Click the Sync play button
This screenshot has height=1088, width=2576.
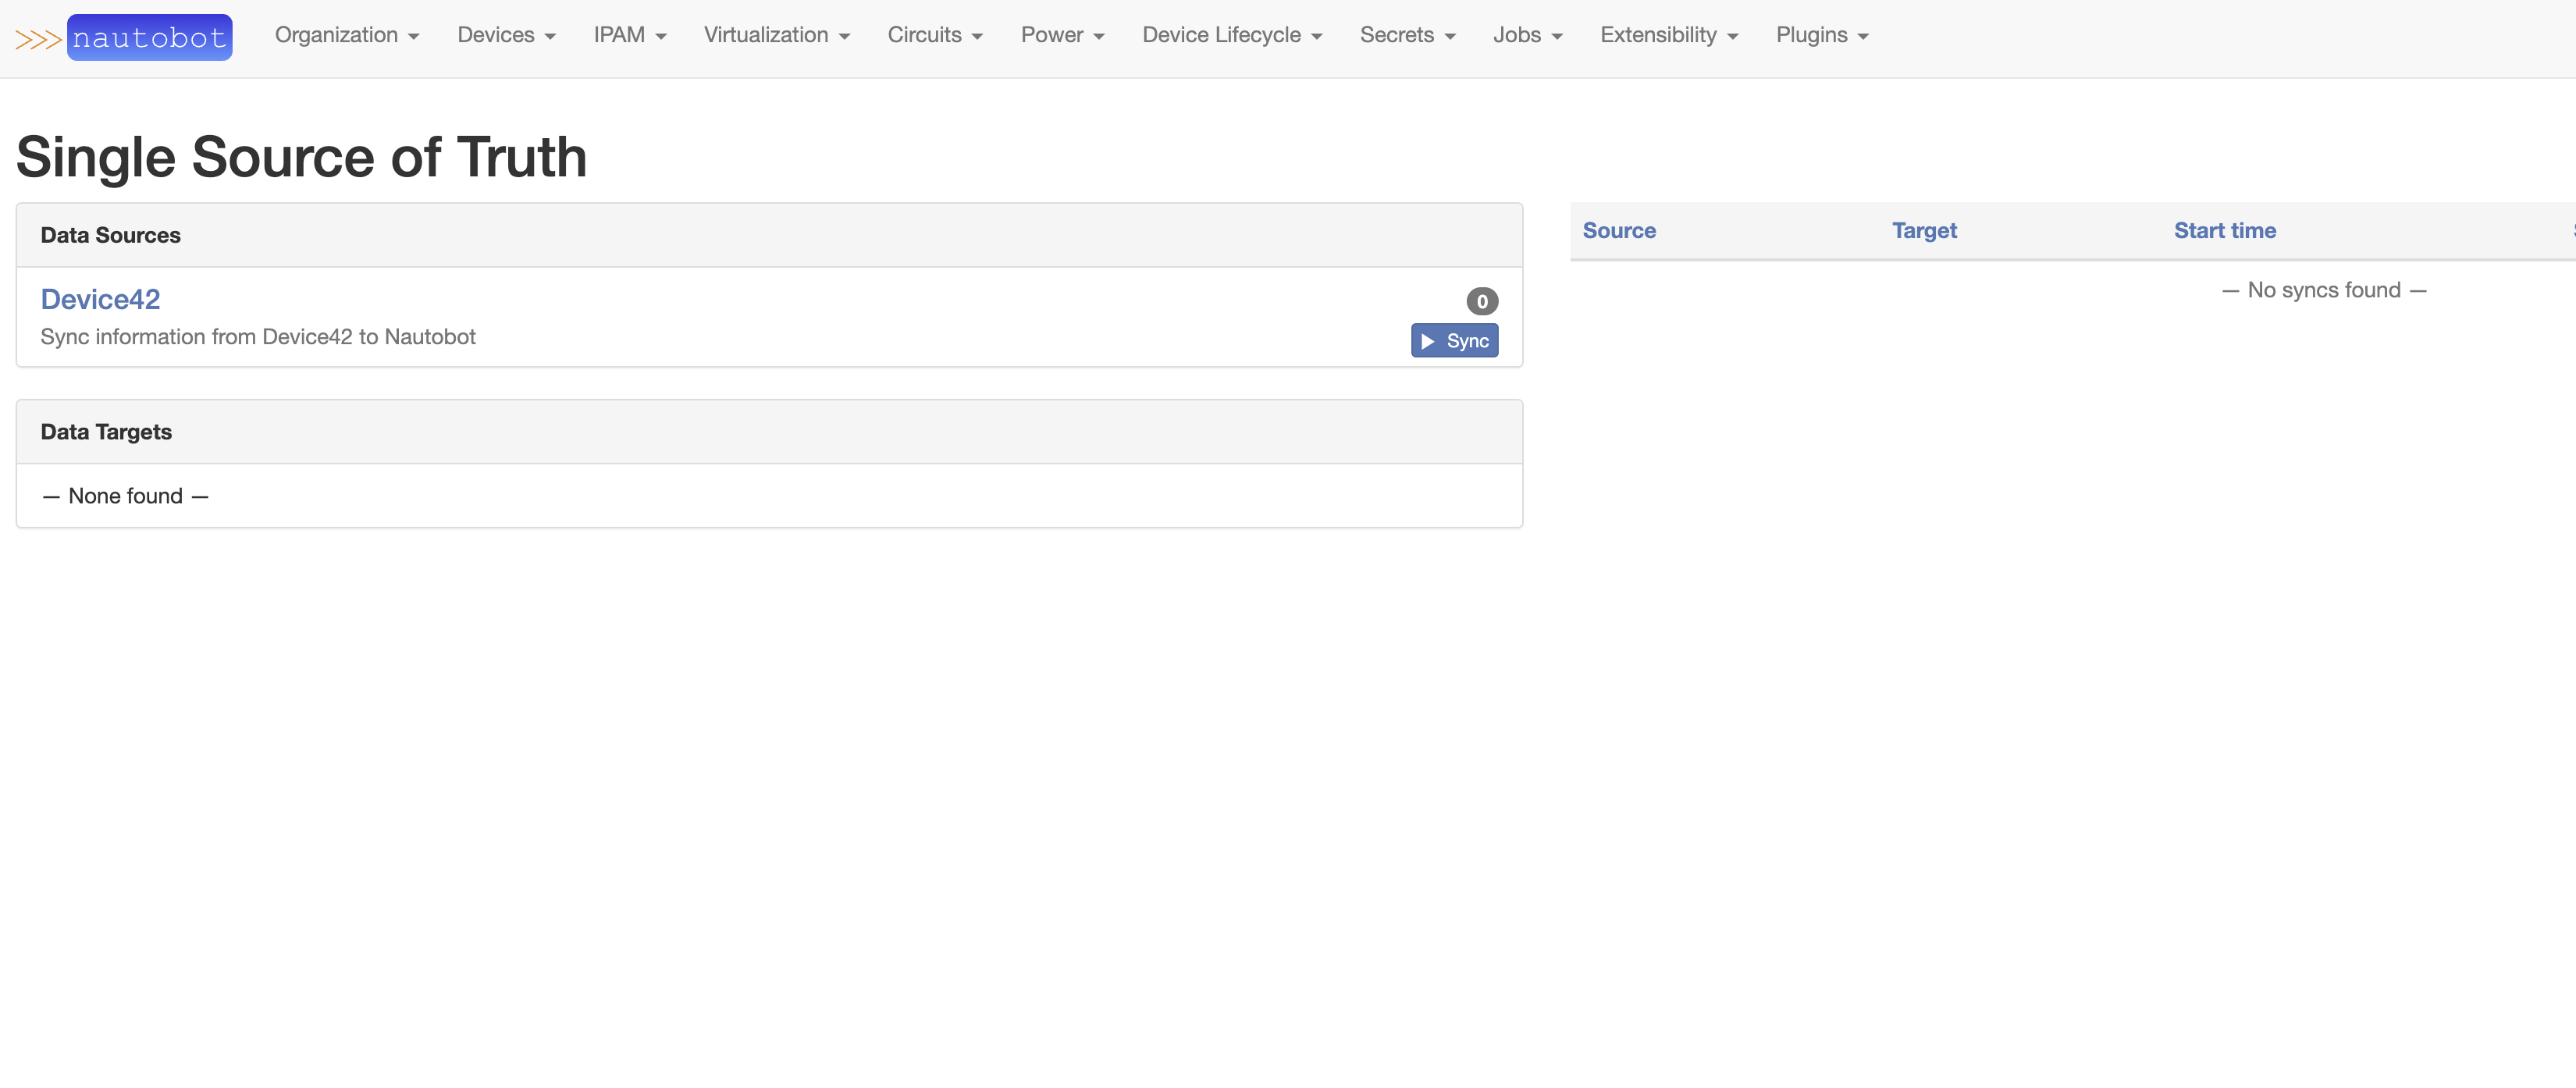pos(1454,341)
